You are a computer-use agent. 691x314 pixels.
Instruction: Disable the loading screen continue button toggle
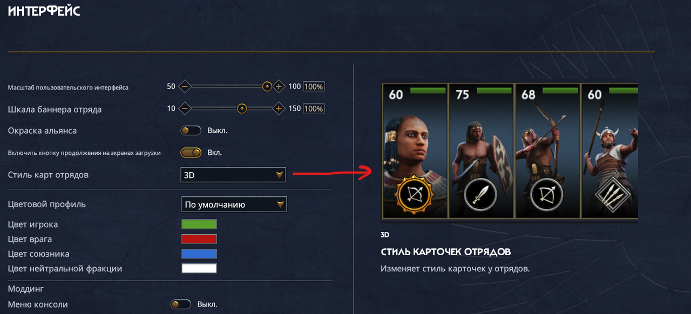click(x=191, y=153)
